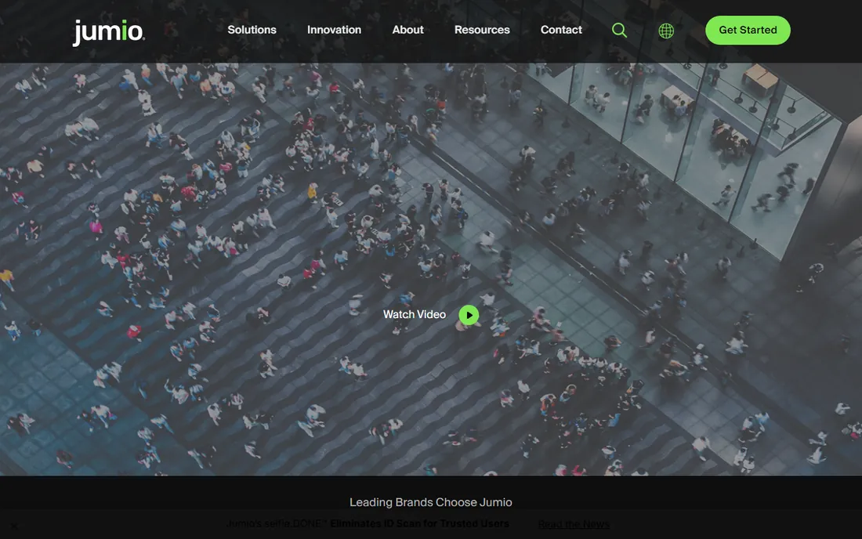862x539 pixels.
Task: Open the About menu
Action: 407,30
